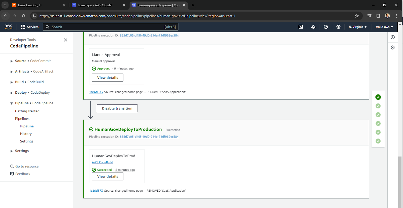View details of HumanGovDeployToProduction action
The width and height of the screenshot is (403, 208).
click(108, 176)
